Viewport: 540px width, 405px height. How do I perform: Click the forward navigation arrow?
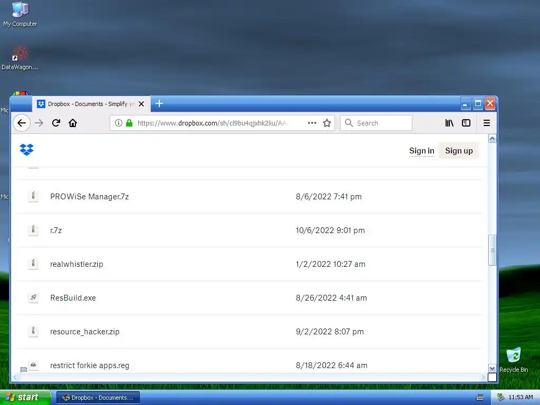click(x=39, y=123)
